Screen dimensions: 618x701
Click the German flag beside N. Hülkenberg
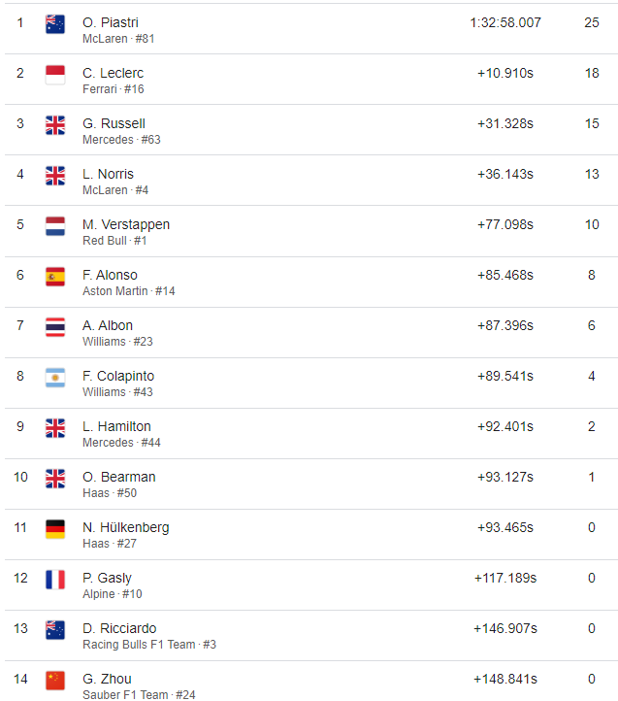point(55,529)
